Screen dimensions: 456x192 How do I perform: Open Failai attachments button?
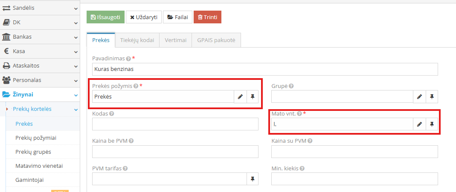[x=178, y=17]
